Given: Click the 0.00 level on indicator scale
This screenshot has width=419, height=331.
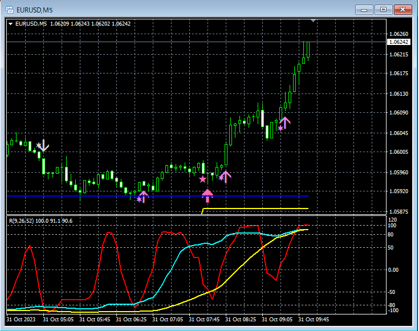Looking at the screenshot, I should point(393,270).
